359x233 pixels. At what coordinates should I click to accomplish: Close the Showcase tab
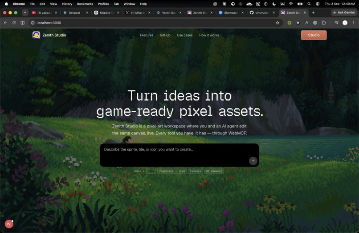click(242, 12)
